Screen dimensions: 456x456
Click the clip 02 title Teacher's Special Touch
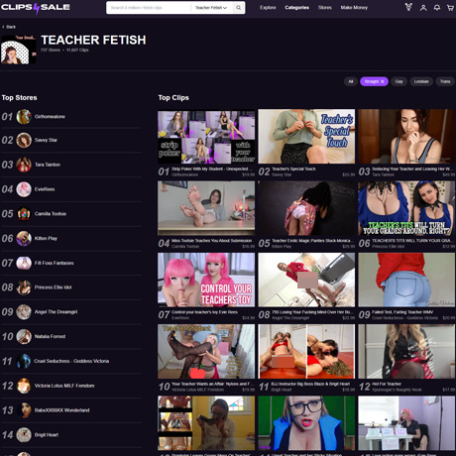[293, 169]
